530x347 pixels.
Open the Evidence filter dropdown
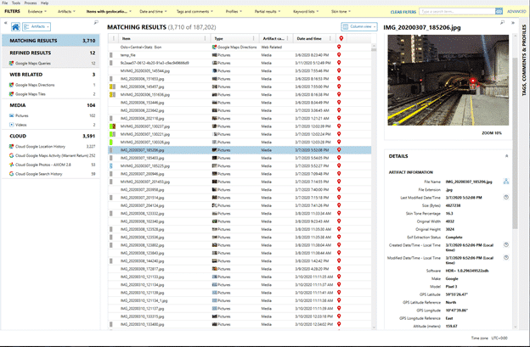click(37, 12)
